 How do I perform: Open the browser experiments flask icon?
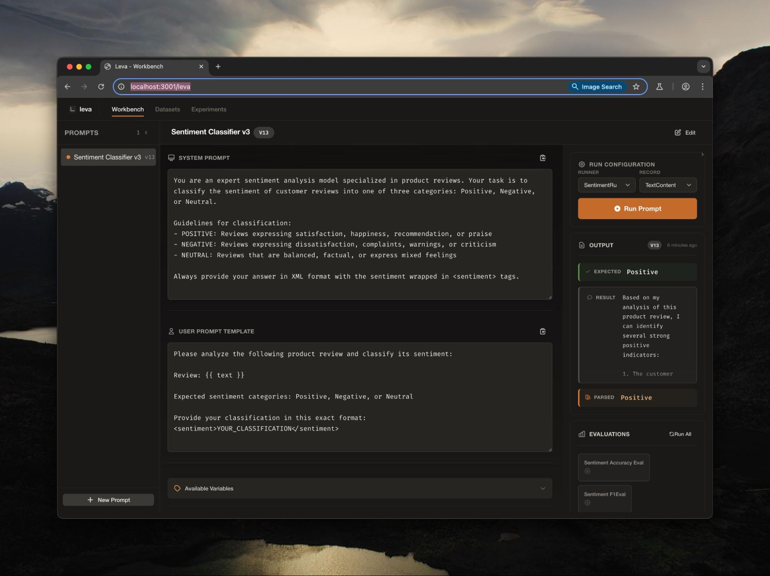tap(659, 87)
